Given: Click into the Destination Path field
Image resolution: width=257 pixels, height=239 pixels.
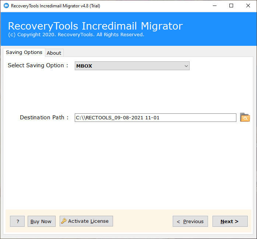Looking at the screenshot, I should [155, 117].
